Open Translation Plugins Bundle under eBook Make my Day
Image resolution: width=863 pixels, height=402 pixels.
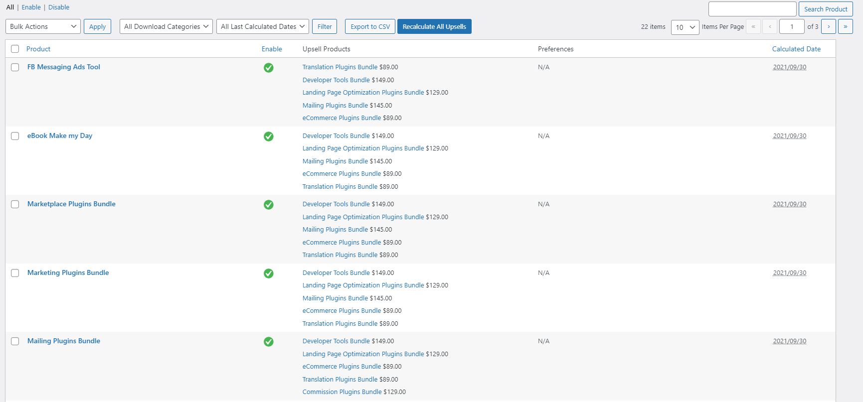[x=340, y=186]
